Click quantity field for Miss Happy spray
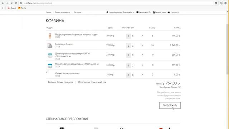 tap(128, 36)
